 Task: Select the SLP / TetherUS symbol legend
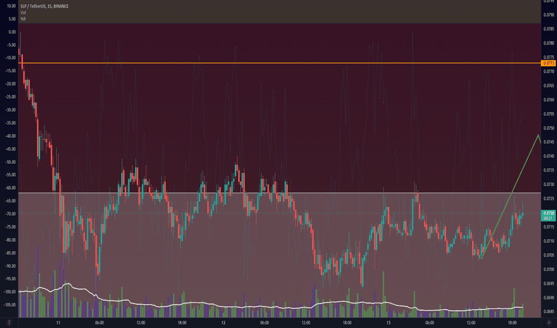click(44, 6)
